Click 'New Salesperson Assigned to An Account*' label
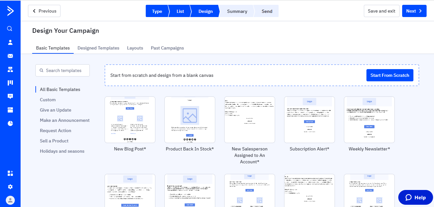 pos(250,155)
